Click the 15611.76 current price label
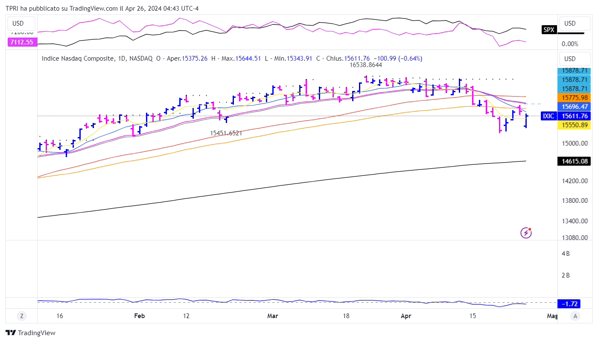The width and height of the screenshot is (598, 342). click(575, 116)
